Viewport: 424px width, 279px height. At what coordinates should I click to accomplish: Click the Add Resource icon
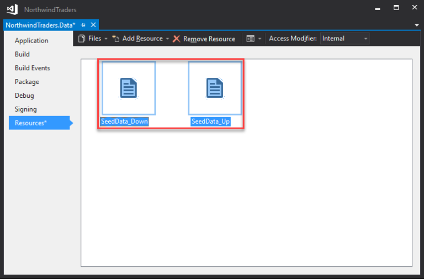(x=116, y=39)
